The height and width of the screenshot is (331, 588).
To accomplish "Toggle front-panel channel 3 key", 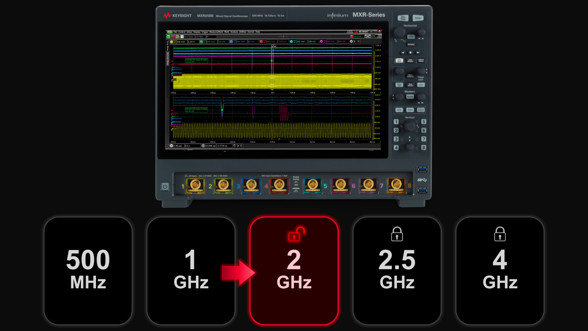I will click(396, 139).
